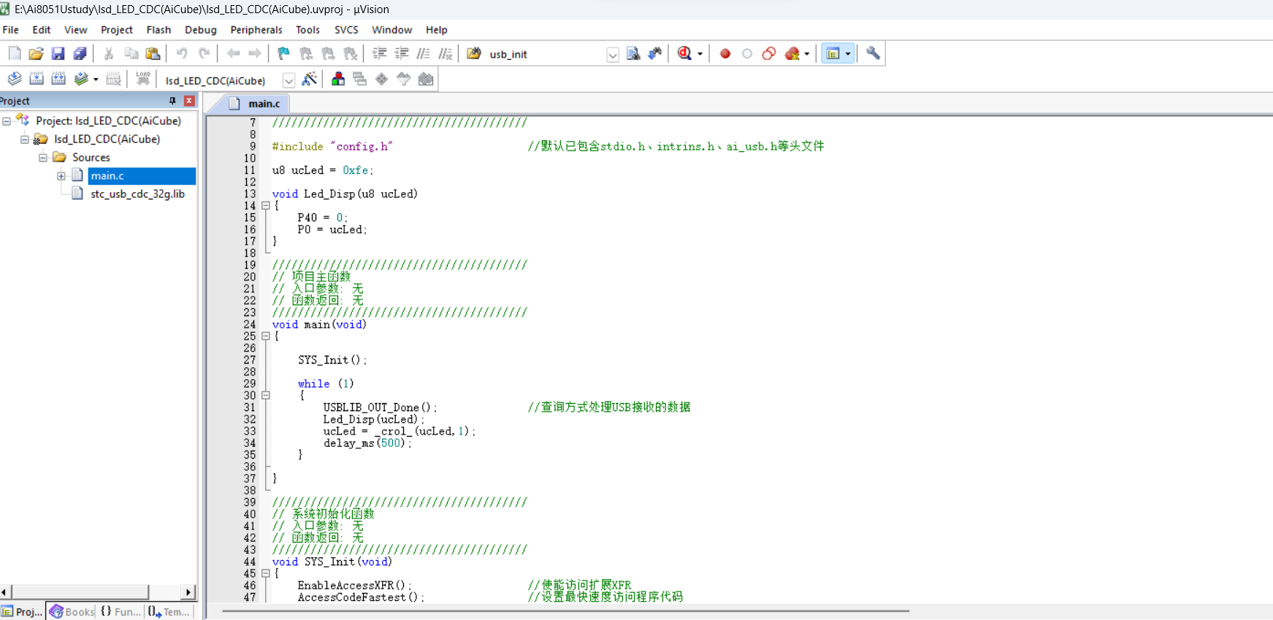Open the target selection dropdown

tap(288, 80)
